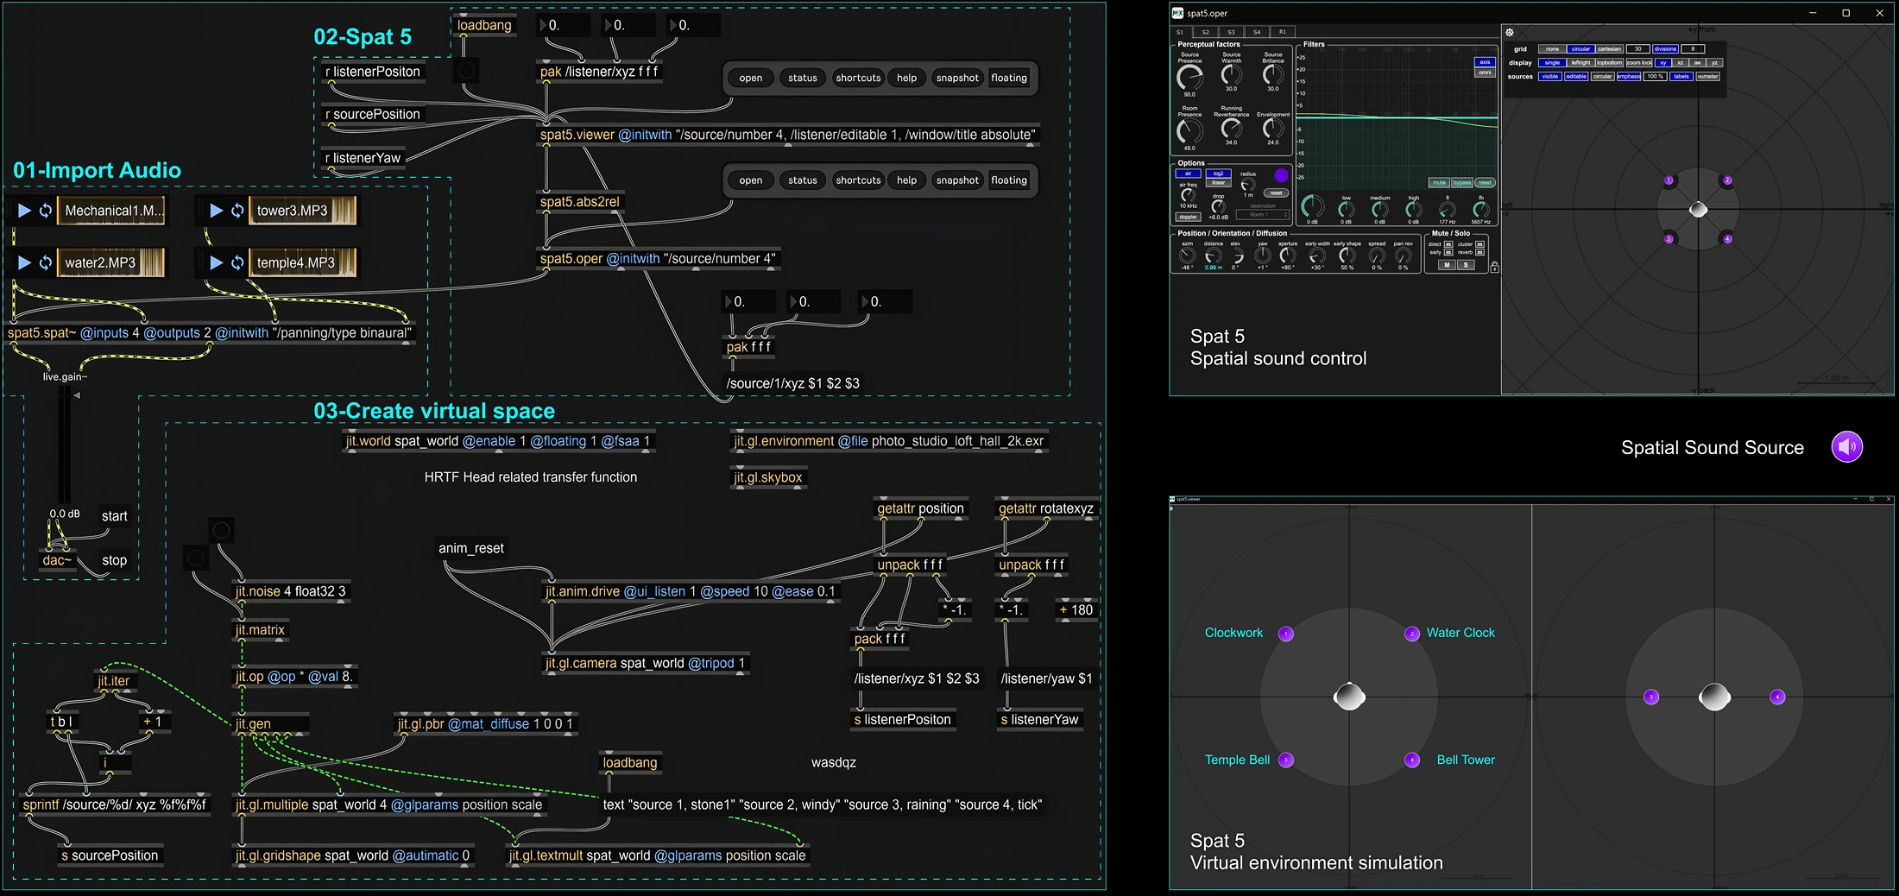Switch to the S3 tab
Screen dimensions: 1899x896
(x=1231, y=32)
